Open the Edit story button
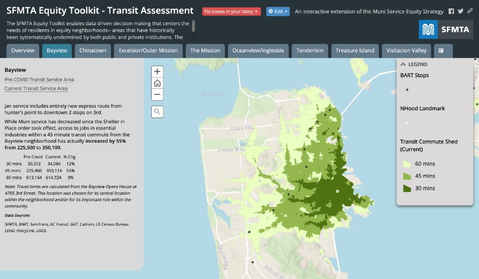The image size is (479, 279). [x=277, y=11]
